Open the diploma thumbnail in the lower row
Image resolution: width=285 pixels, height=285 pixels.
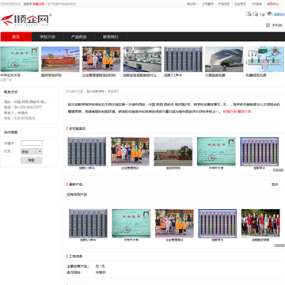131,223
